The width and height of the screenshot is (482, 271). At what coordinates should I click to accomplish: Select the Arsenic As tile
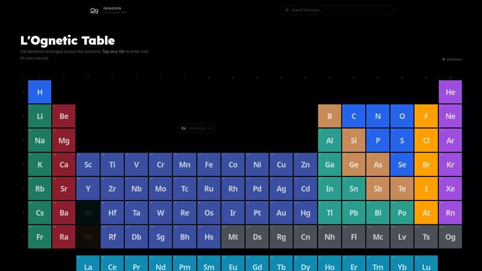coord(378,165)
